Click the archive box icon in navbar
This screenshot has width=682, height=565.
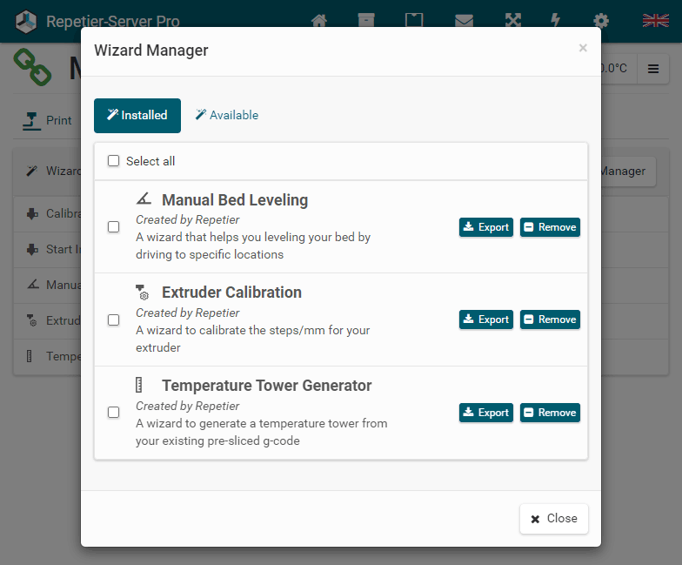point(366,21)
